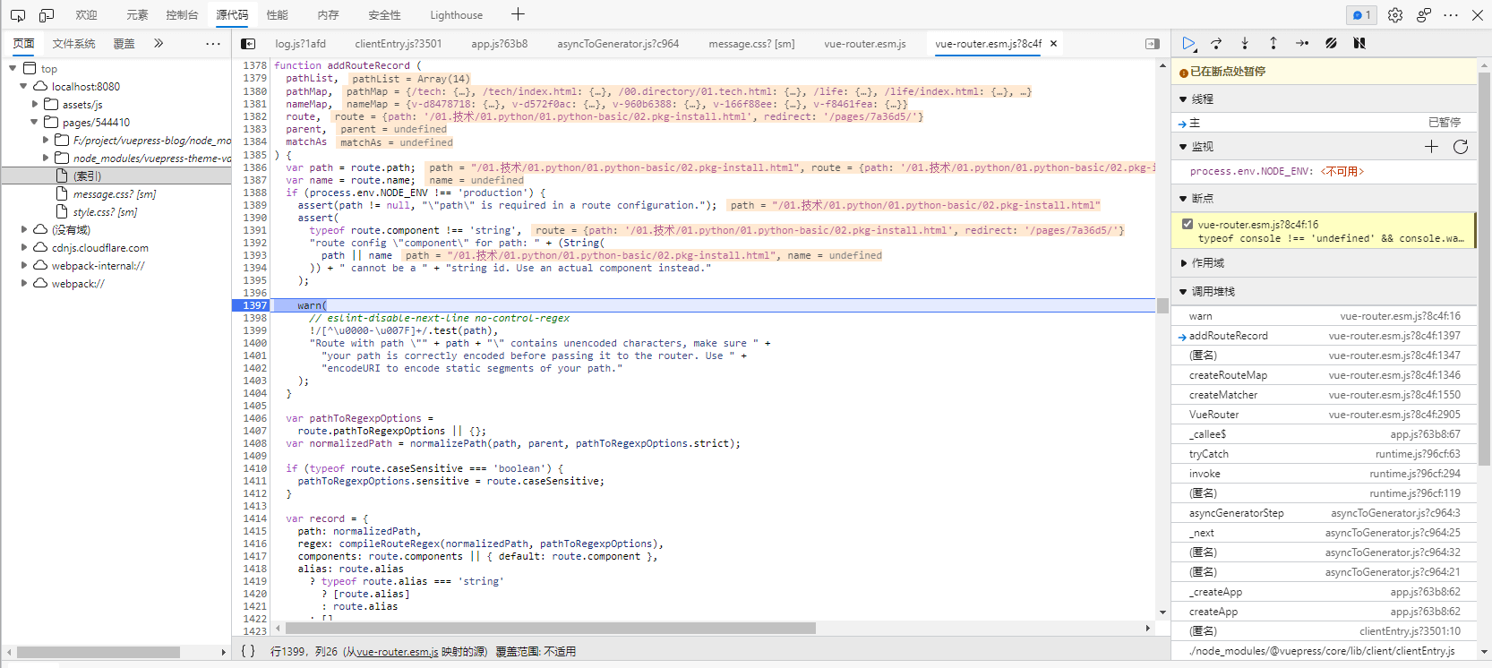Click the step into function icon
Viewport: 1492px width, 668px height.
pos(1245,43)
